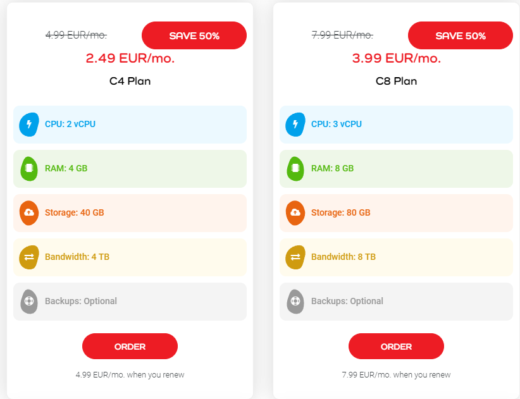Click the Storage cloud icon in C8 Plan
This screenshot has height=399, width=520.
click(295, 213)
